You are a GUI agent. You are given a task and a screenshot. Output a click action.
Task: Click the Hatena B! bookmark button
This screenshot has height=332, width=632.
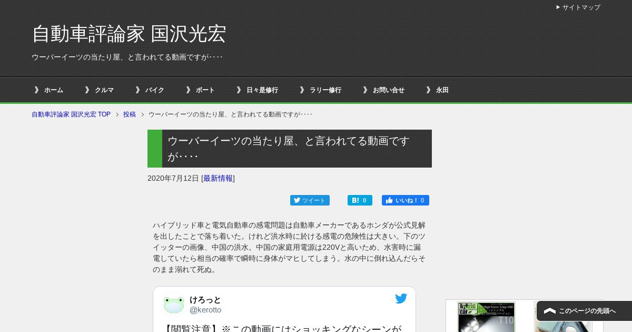[x=360, y=200]
